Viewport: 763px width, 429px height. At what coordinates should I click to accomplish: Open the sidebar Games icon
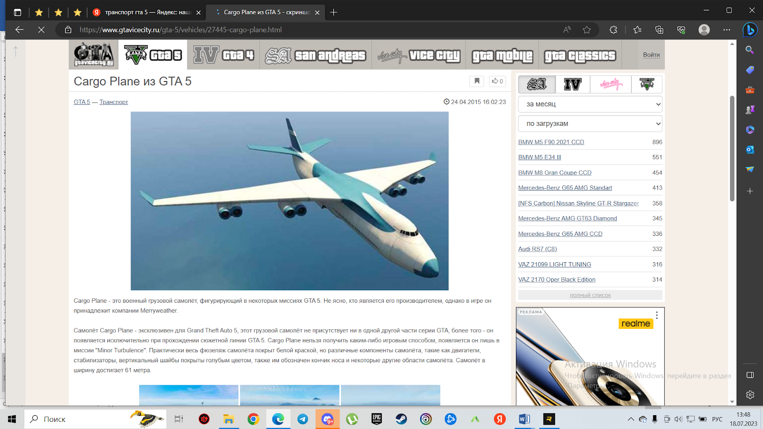pyautogui.click(x=750, y=110)
